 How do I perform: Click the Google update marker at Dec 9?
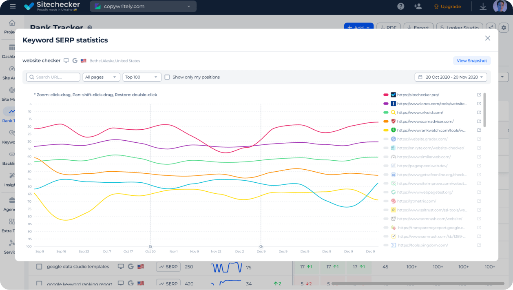tap(261, 246)
